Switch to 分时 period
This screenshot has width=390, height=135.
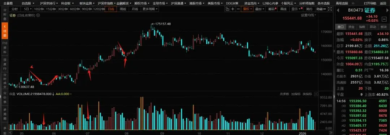15,9
